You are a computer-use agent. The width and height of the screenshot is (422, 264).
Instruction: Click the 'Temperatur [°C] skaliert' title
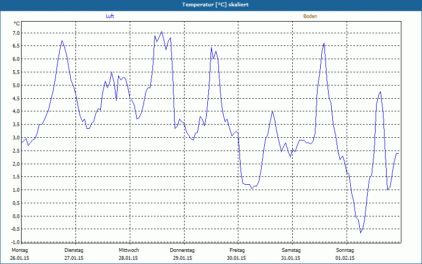[215, 5]
